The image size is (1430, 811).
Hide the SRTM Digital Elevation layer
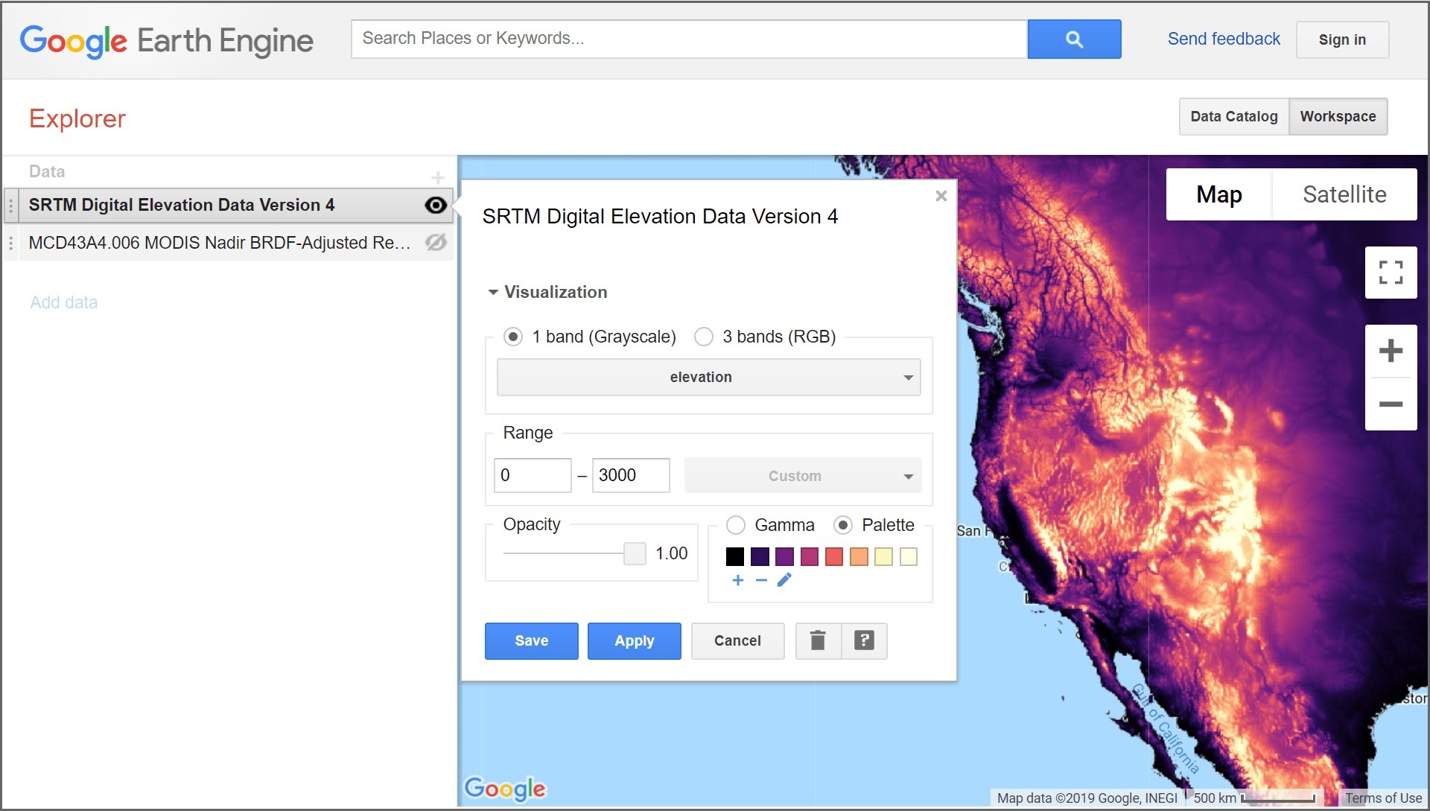[x=436, y=205]
